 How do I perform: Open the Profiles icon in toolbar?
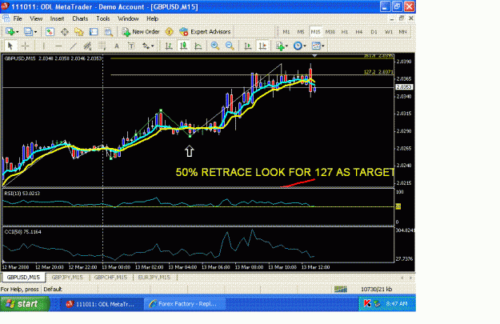28,31
